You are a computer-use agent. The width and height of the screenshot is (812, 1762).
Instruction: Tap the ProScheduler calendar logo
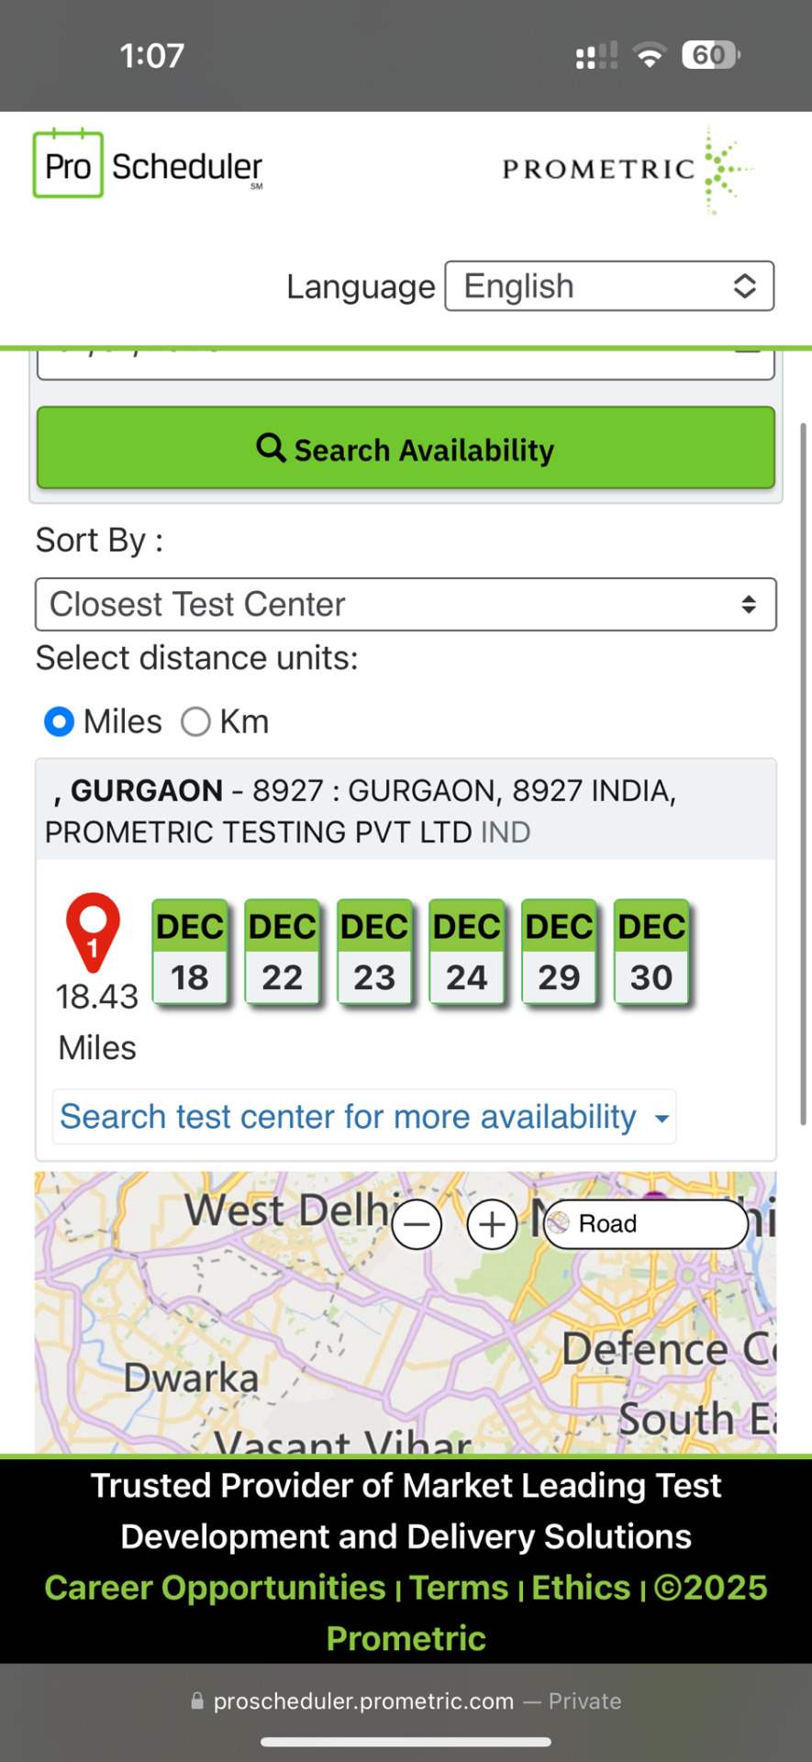[x=148, y=165]
